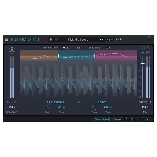Click the BUS TRANSIENT title
Viewport: 157px width, 157px height.
[x=25, y=40]
